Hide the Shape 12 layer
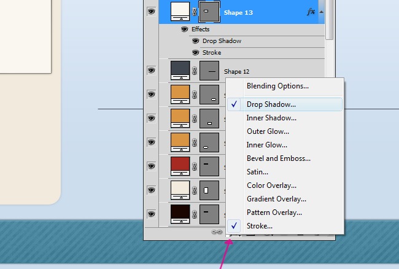The image size is (399, 269). 151,70
